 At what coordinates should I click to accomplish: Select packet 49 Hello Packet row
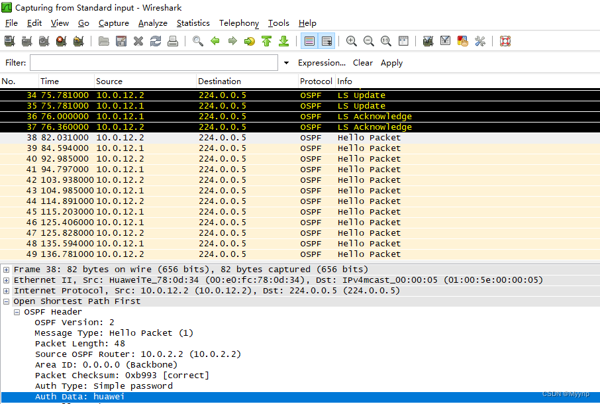(300, 254)
